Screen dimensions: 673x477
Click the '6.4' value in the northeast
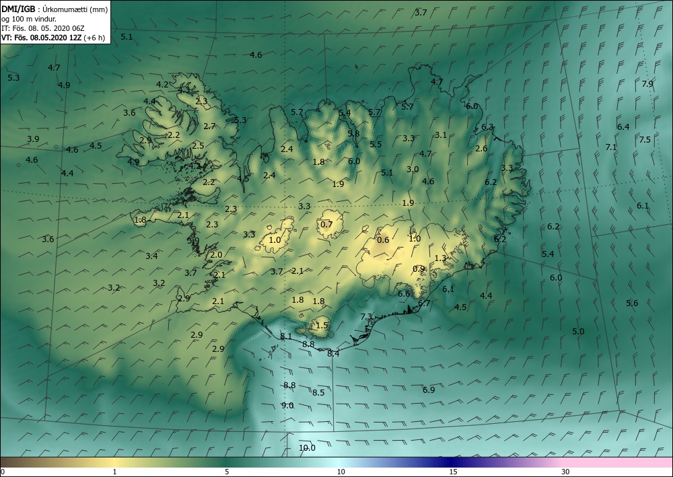point(623,127)
